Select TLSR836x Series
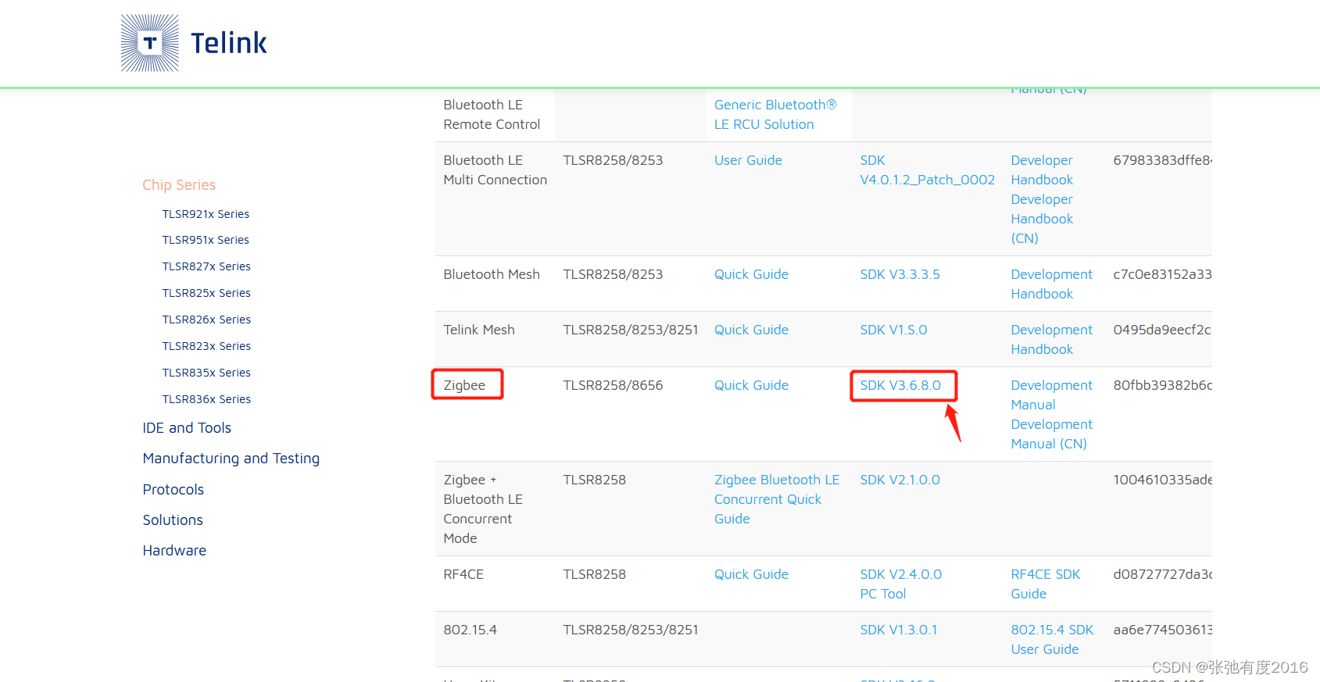This screenshot has width=1320, height=682. click(206, 399)
